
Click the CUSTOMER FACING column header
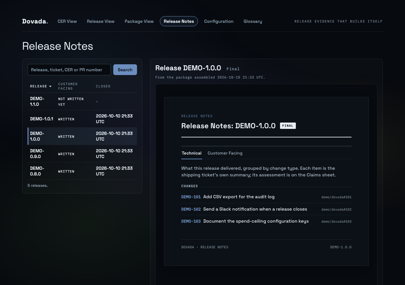click(68, 86)
